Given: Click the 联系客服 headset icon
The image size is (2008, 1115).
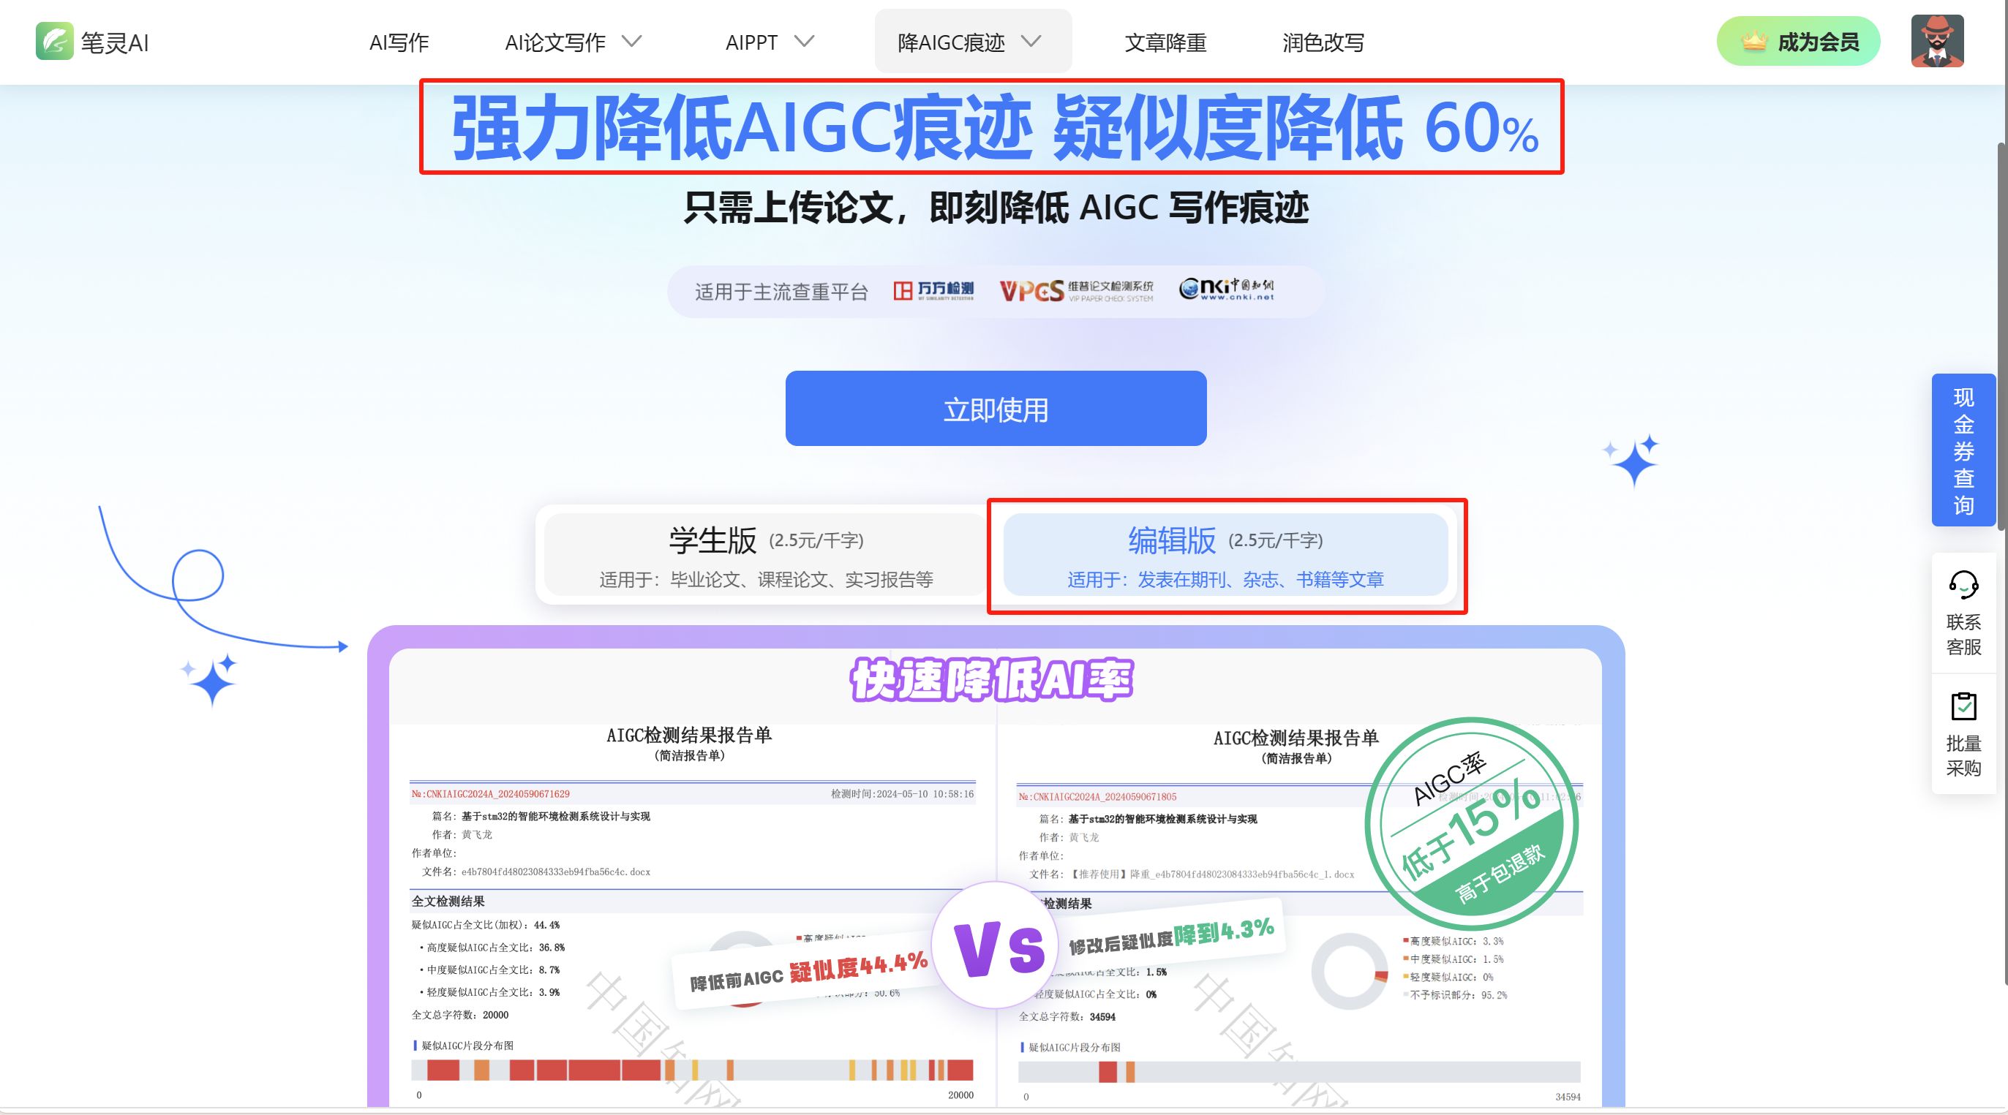Looking at the screenshot, I should [1963, 584].
